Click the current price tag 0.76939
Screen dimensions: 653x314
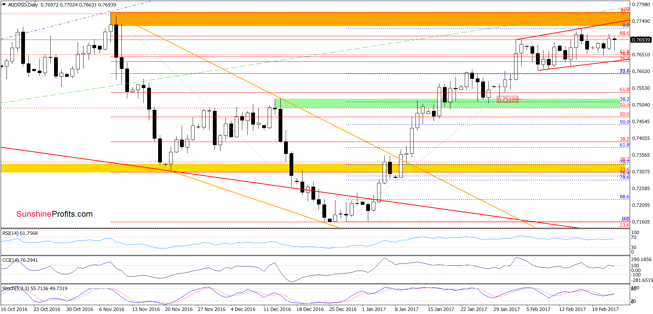[641, 40]
